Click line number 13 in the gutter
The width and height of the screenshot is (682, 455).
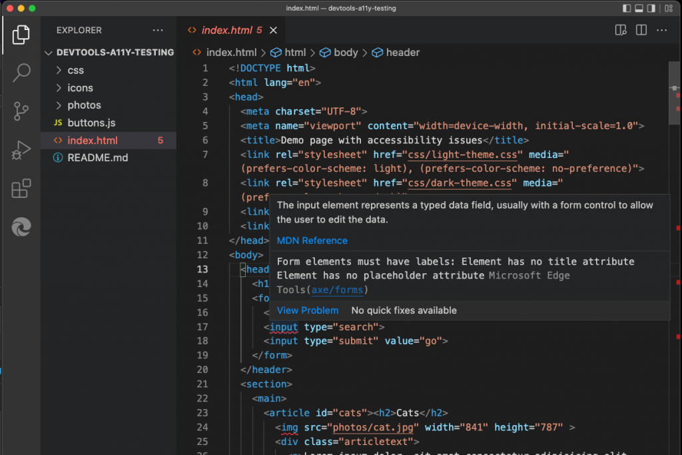[202, 269]
